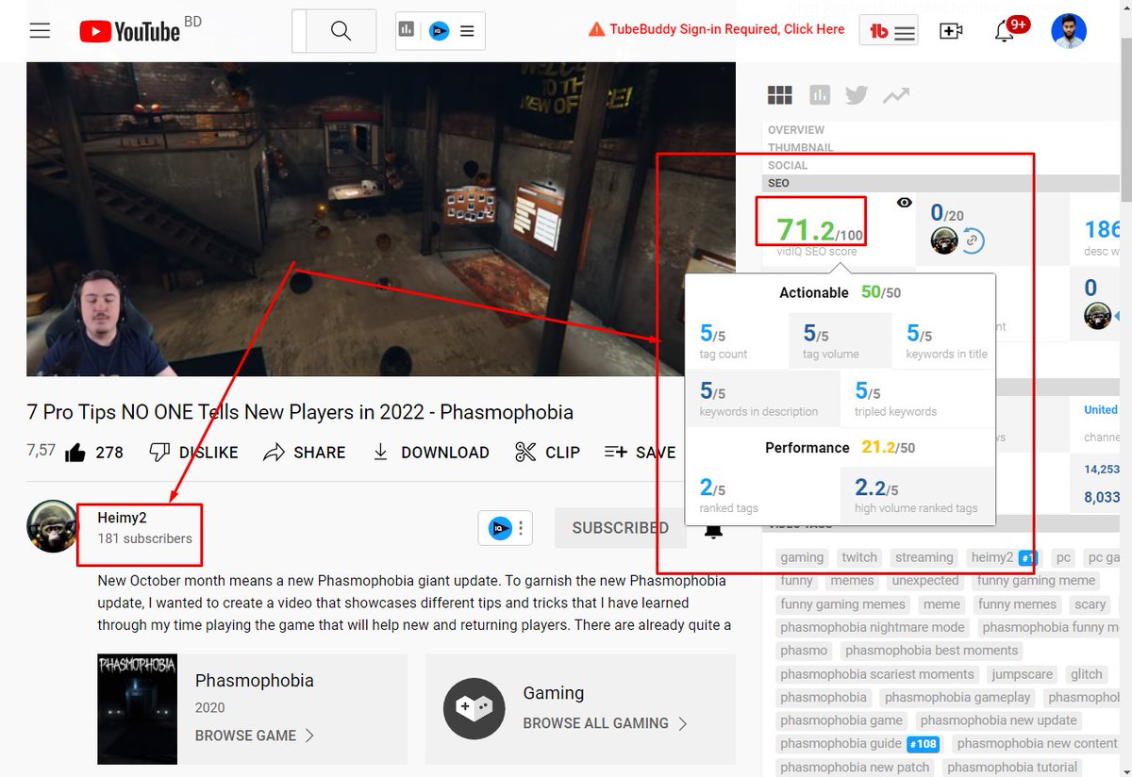Click the 'phasmophobia tutorial' tag

pos(1012,767)
